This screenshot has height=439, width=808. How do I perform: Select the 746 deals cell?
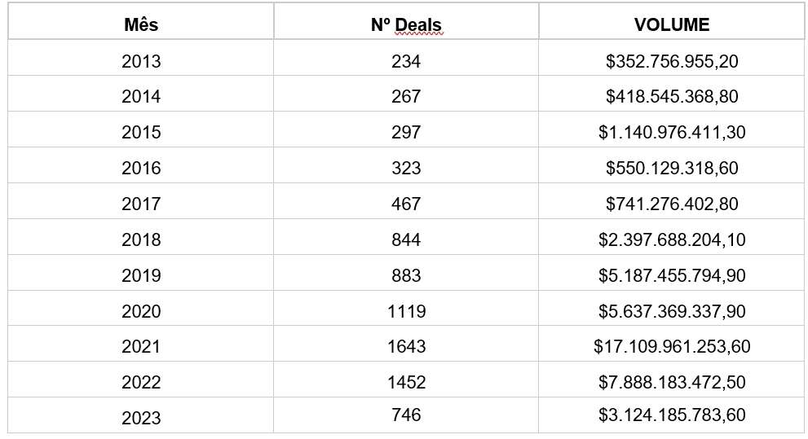pyautogui.click(x=406, y=415)
